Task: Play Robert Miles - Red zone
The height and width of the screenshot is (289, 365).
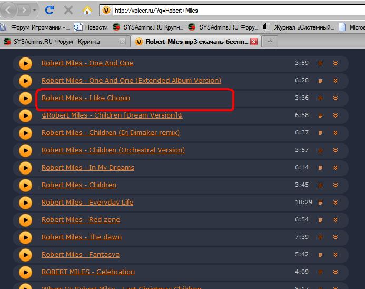Action: pos(25,220)
